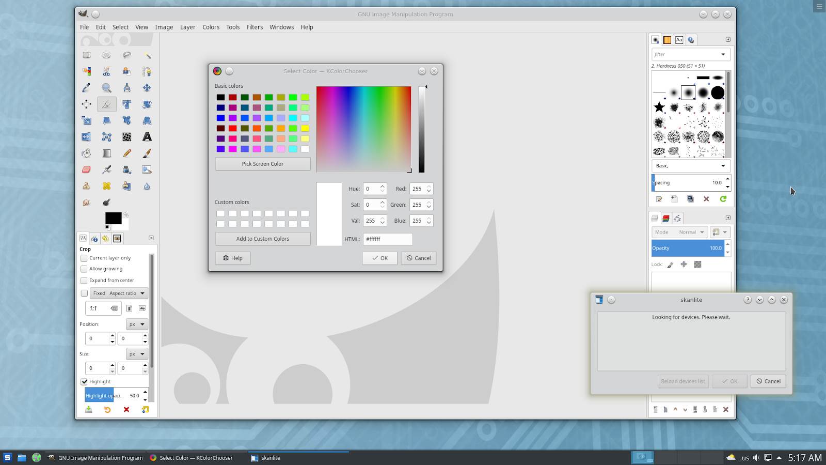Select the Zoom tool
Image resolution: width=826 pixels, height=465 pixels.
point(106,88)
